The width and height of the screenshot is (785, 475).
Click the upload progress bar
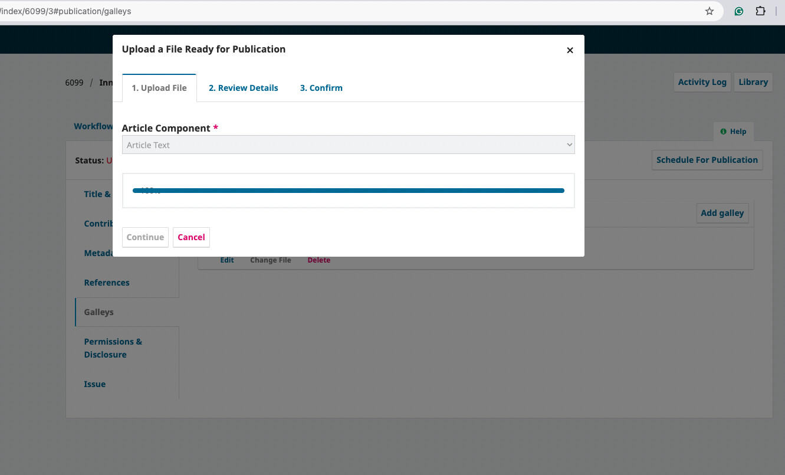[348, 191]
